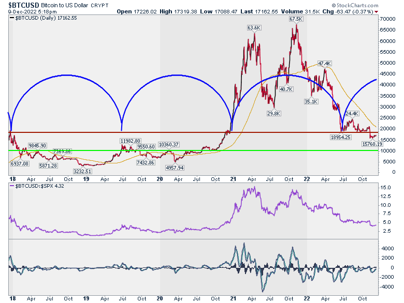Click the 63.6K peak price label
404x303 pixels.
(x=254, y=28)
